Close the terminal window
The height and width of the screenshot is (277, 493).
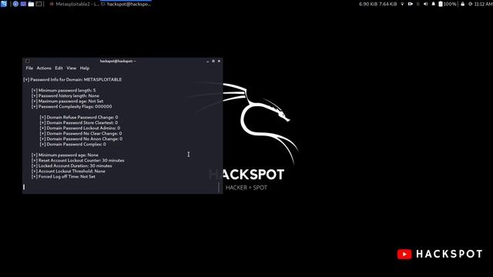pos(219,62)
